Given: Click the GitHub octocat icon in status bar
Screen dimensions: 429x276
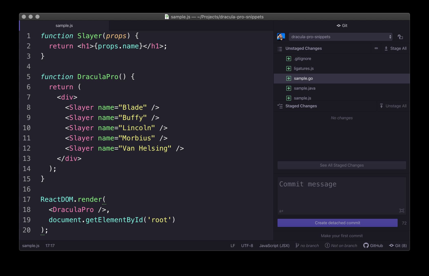Looking at the screenshot, I should pyautogui.click(x=366, y=246).
